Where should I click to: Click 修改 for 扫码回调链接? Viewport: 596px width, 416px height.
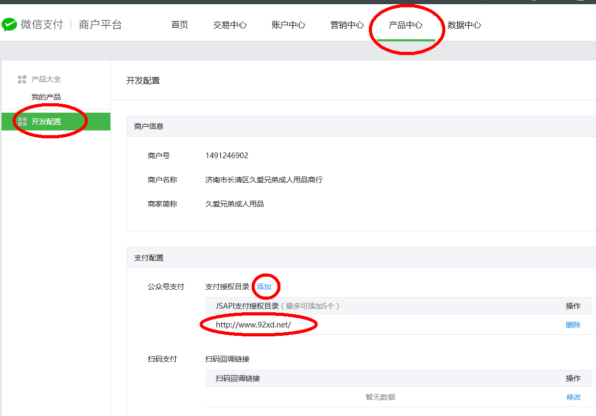573,397
